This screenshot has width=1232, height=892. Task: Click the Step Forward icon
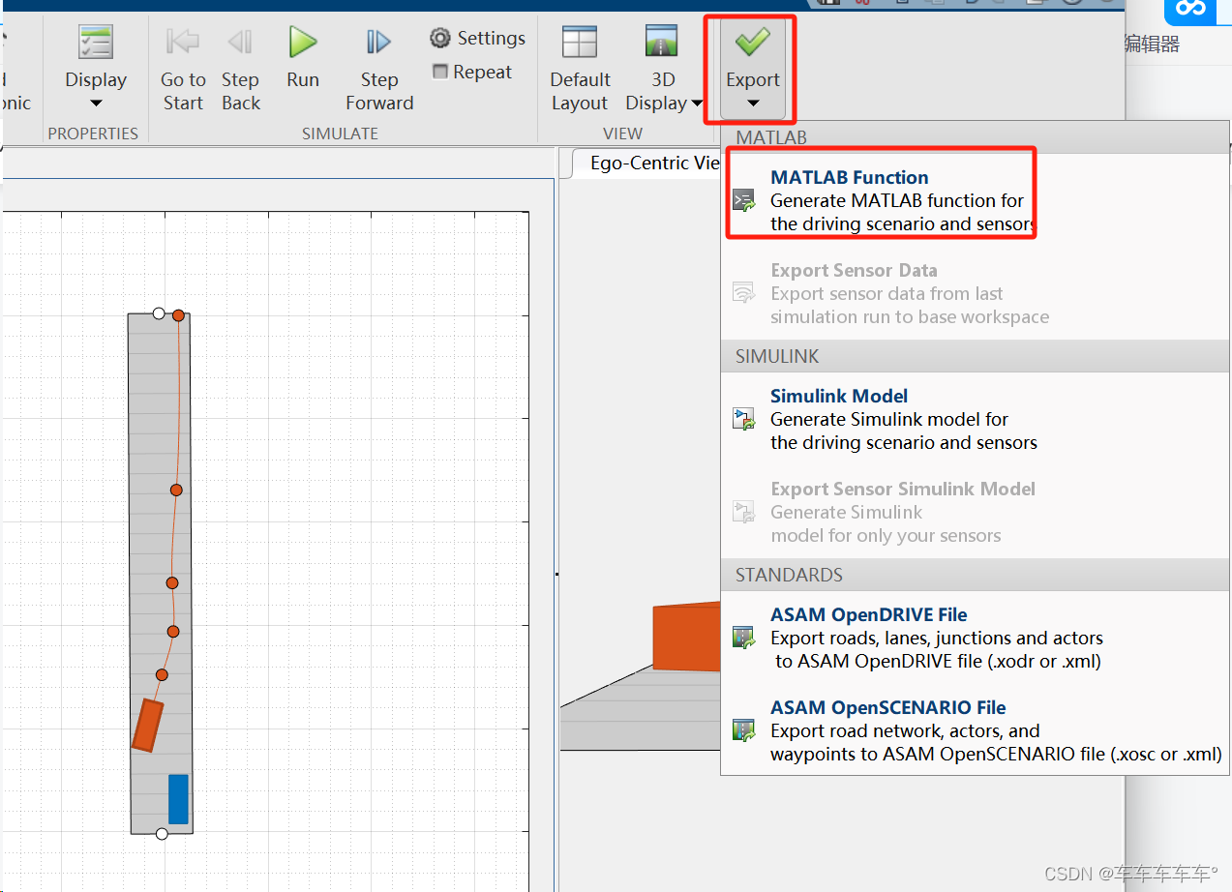378,42
